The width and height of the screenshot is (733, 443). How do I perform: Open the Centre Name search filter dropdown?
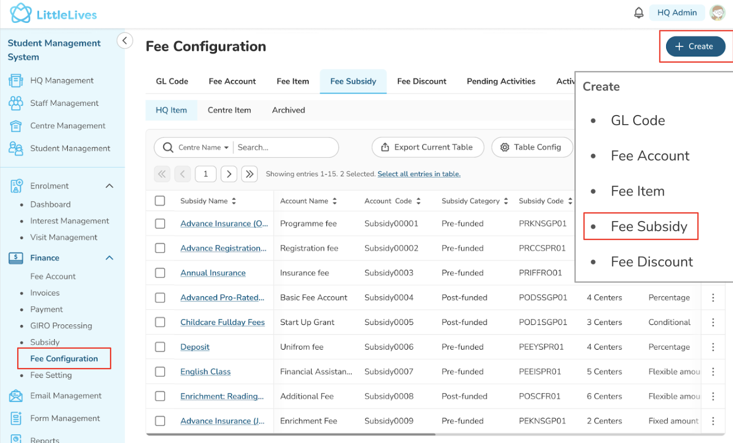[x=203, y=147]
